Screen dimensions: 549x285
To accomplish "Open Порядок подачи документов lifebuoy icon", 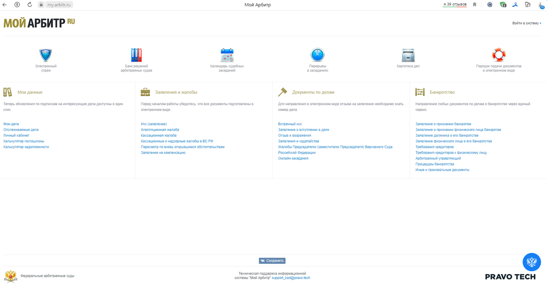I will 499,55.
